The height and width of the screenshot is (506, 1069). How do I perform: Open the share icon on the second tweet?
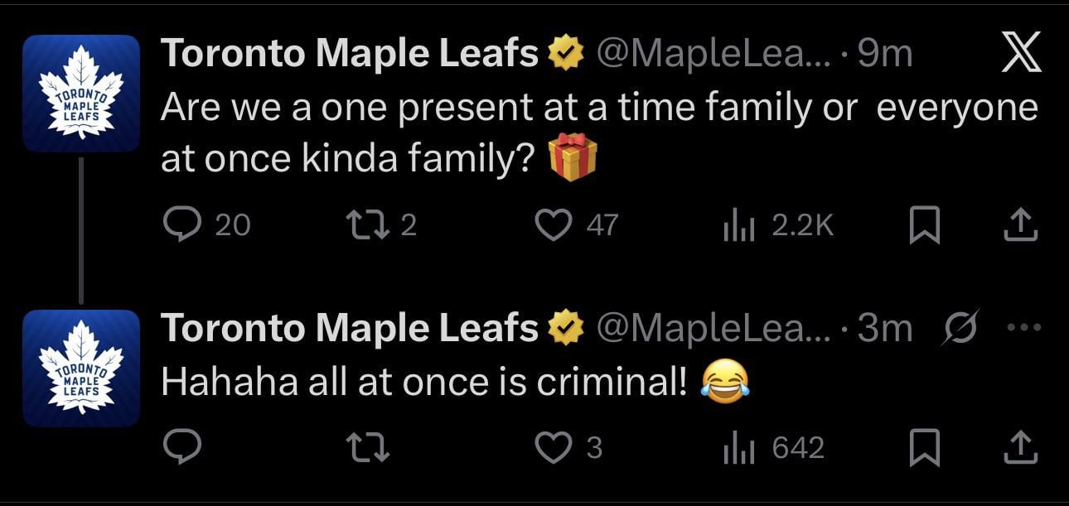click(1021, 448)
